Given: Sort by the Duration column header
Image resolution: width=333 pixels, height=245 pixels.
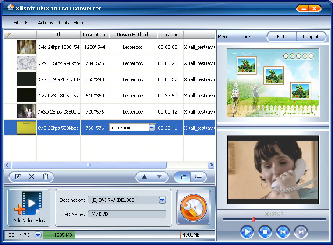Looking at the screenshot, I should [x=170, y=35].
